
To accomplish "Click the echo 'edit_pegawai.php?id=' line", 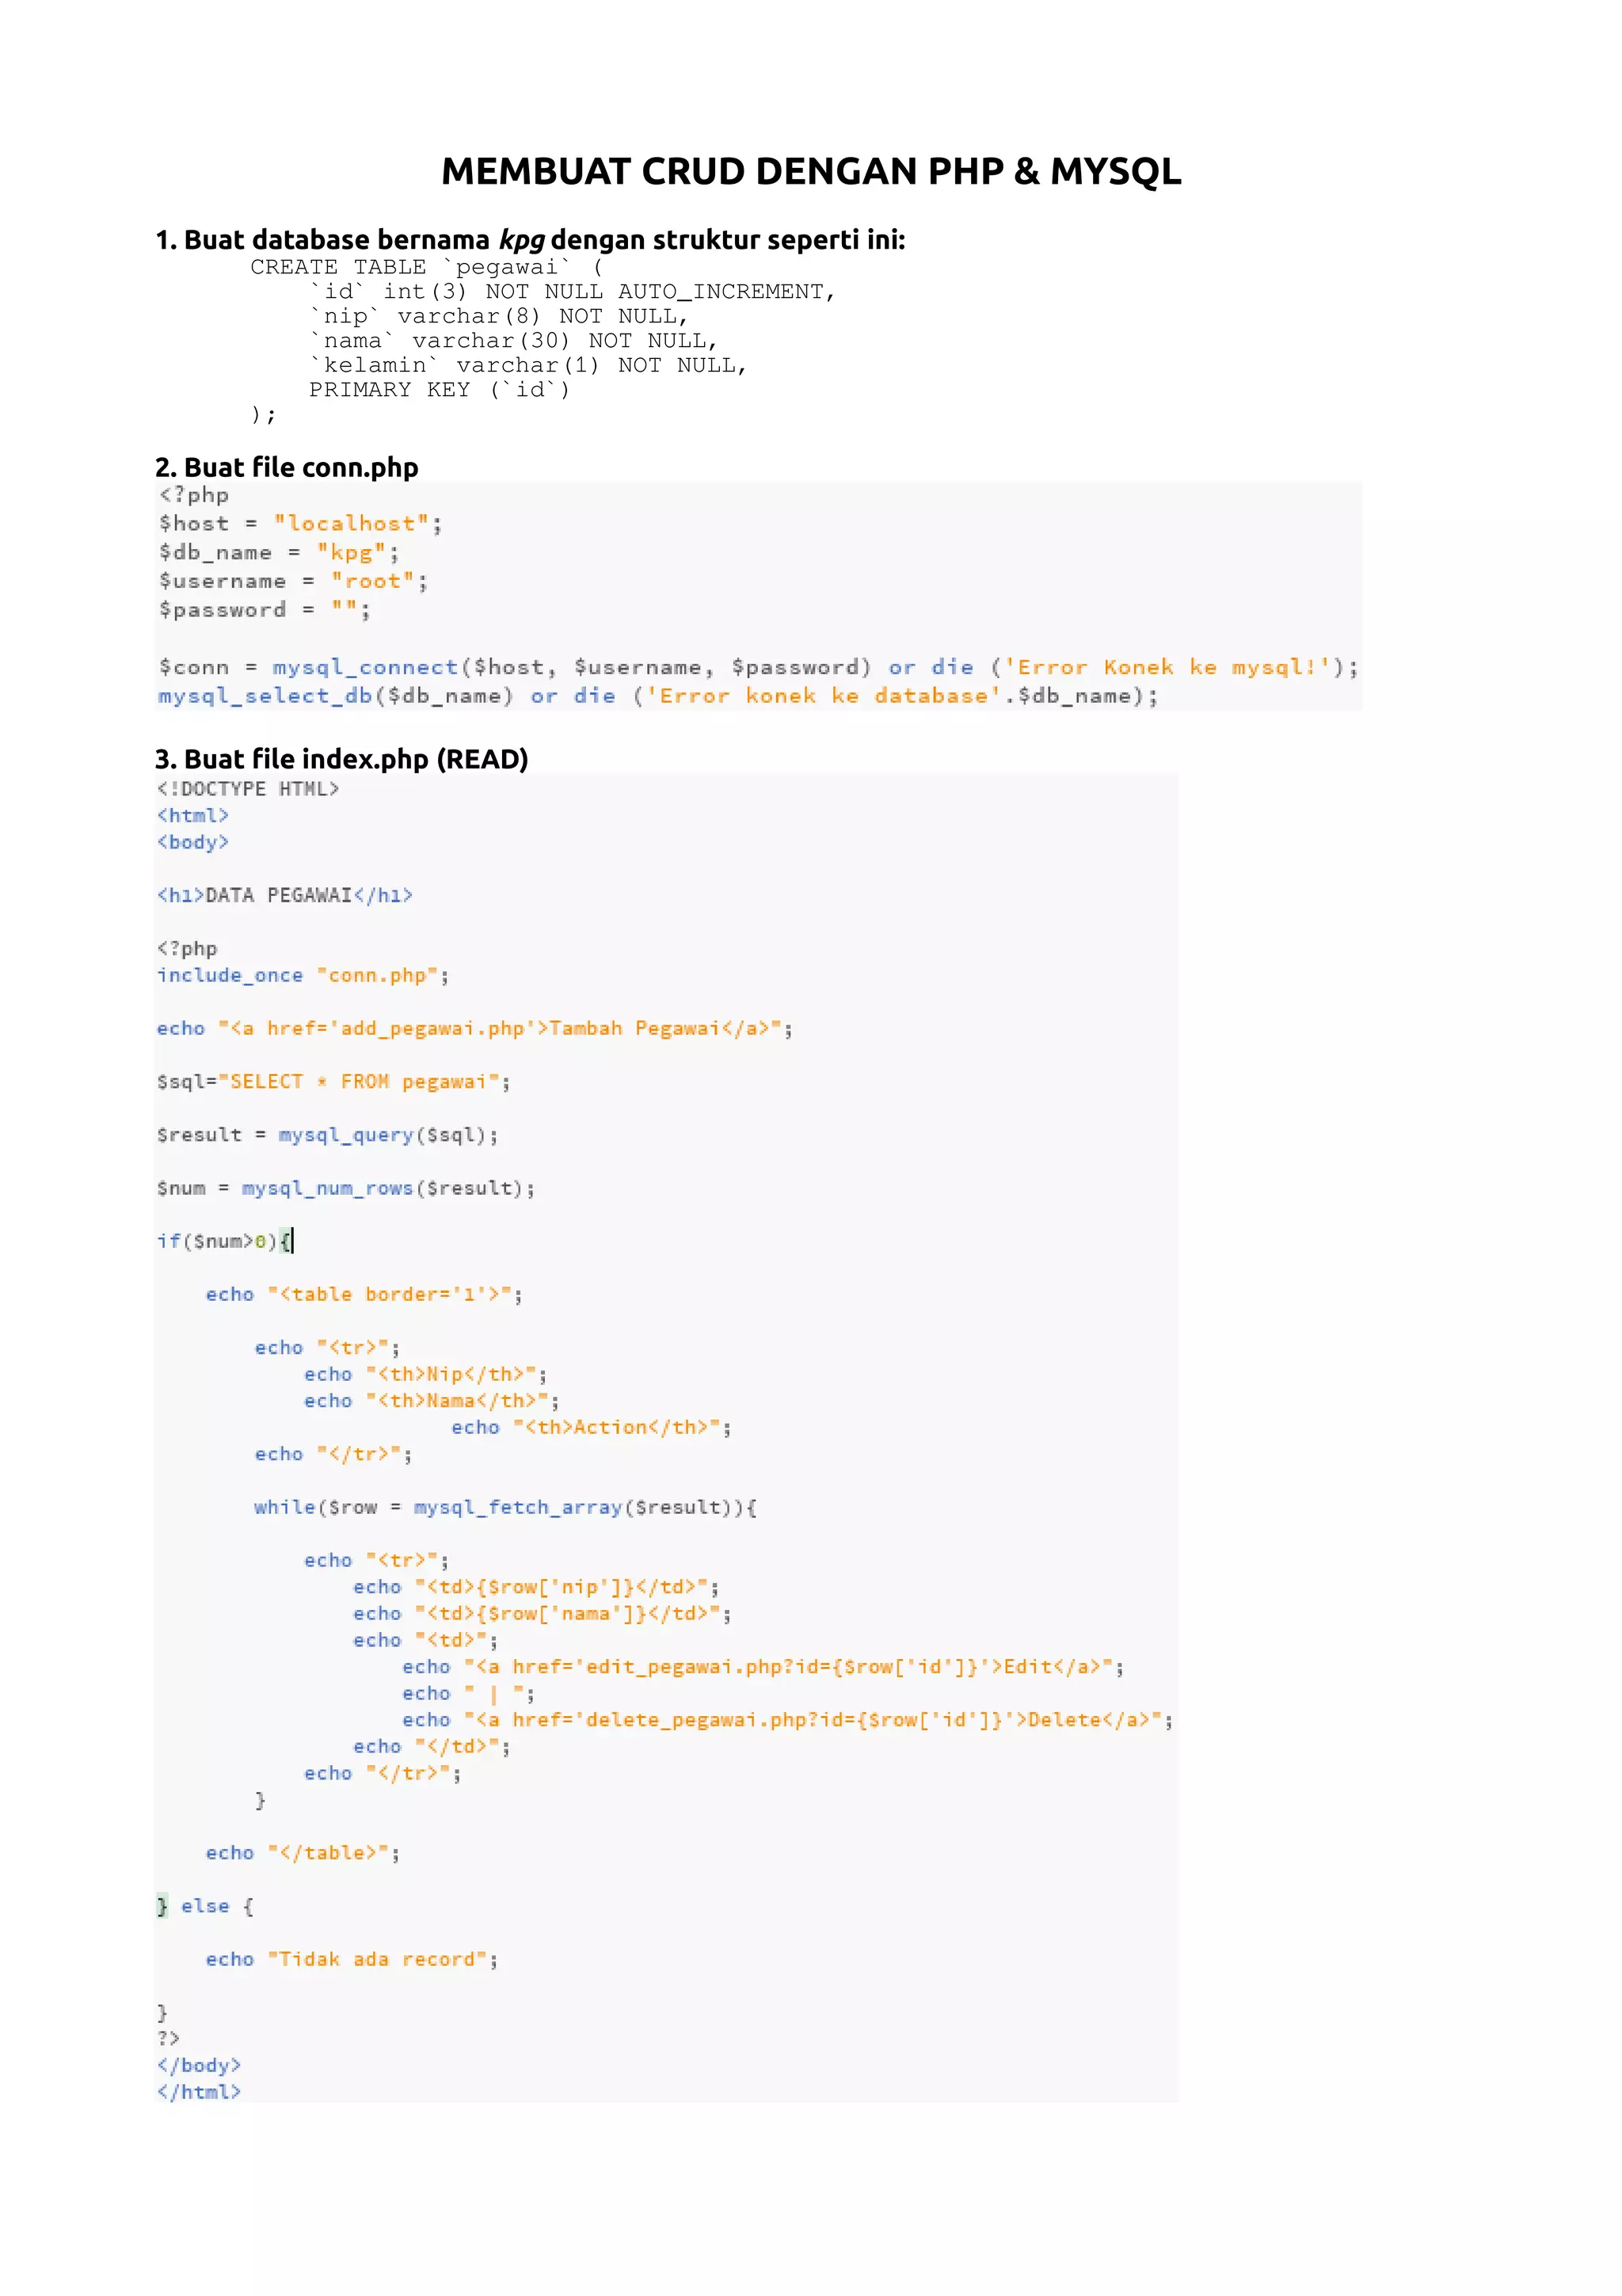I will click(x=763, y=1667).
